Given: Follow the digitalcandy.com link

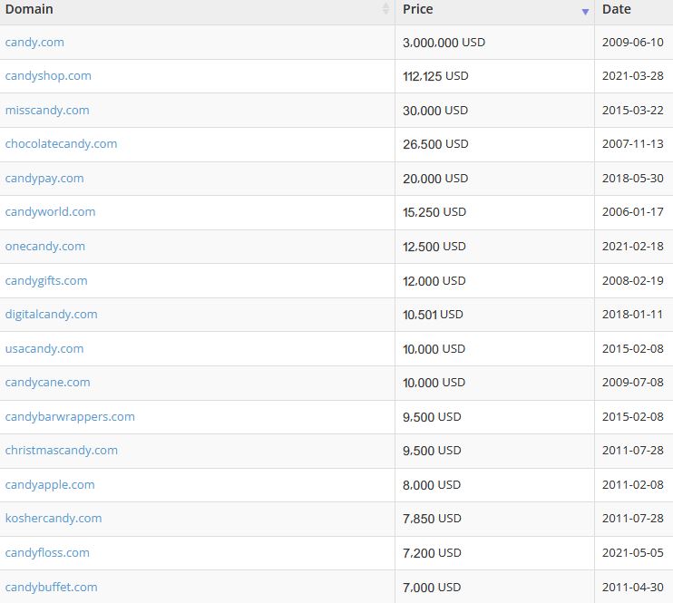Looking at the screenshot, I should 51,314.
